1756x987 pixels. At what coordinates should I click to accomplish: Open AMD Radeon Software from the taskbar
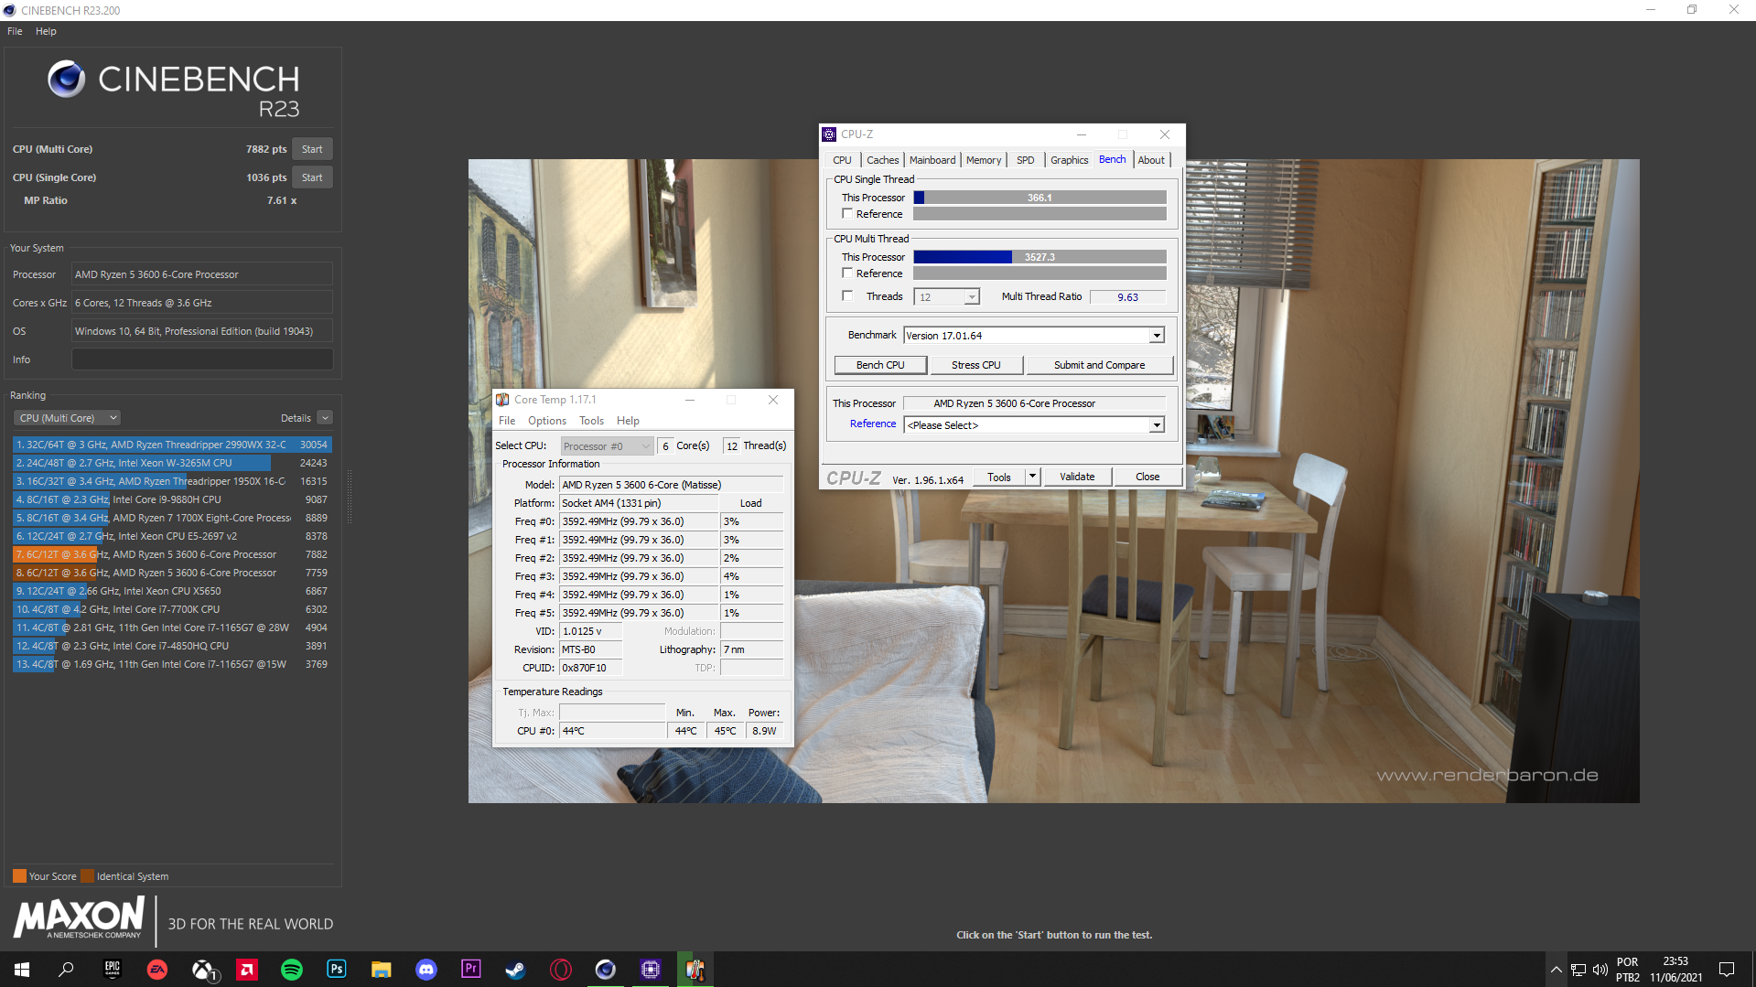click(x=247, y=970)
